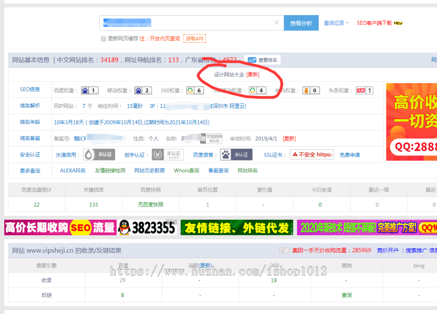
Task: Open the 查询记录 dropdown
Action: 335,22
